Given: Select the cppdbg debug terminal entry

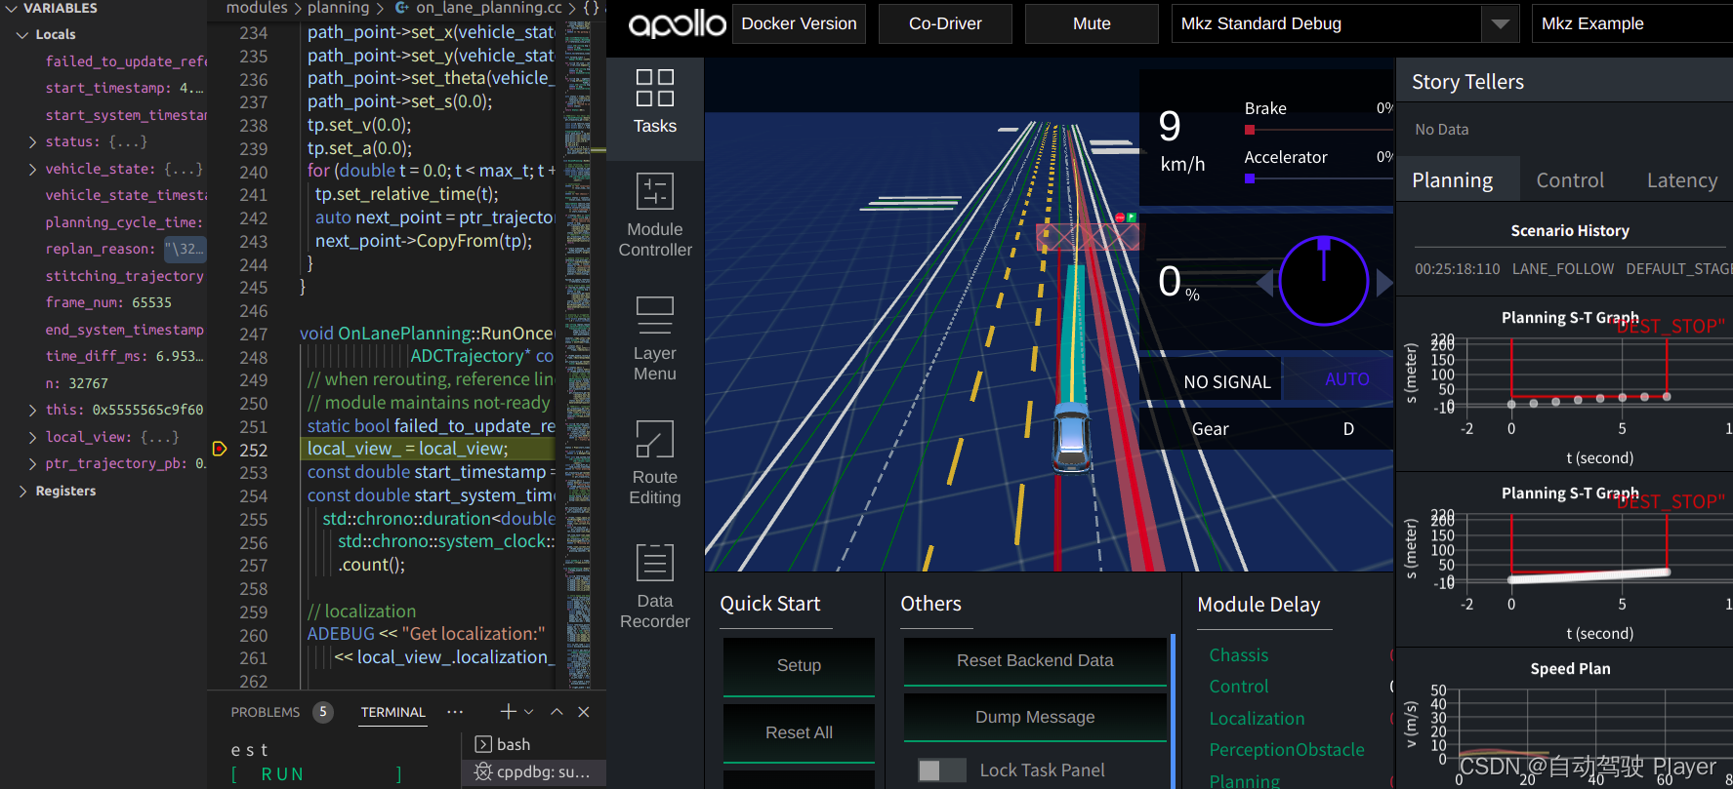Looking at the screenshot, I should click(x=534, y=771).
